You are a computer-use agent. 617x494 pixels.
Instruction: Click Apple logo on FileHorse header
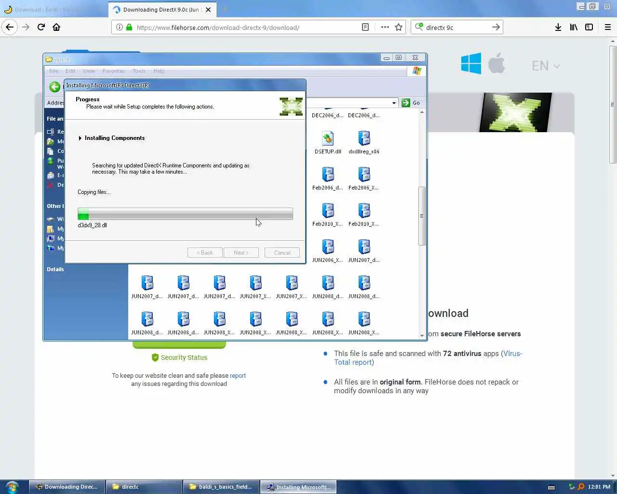point(496,63)
